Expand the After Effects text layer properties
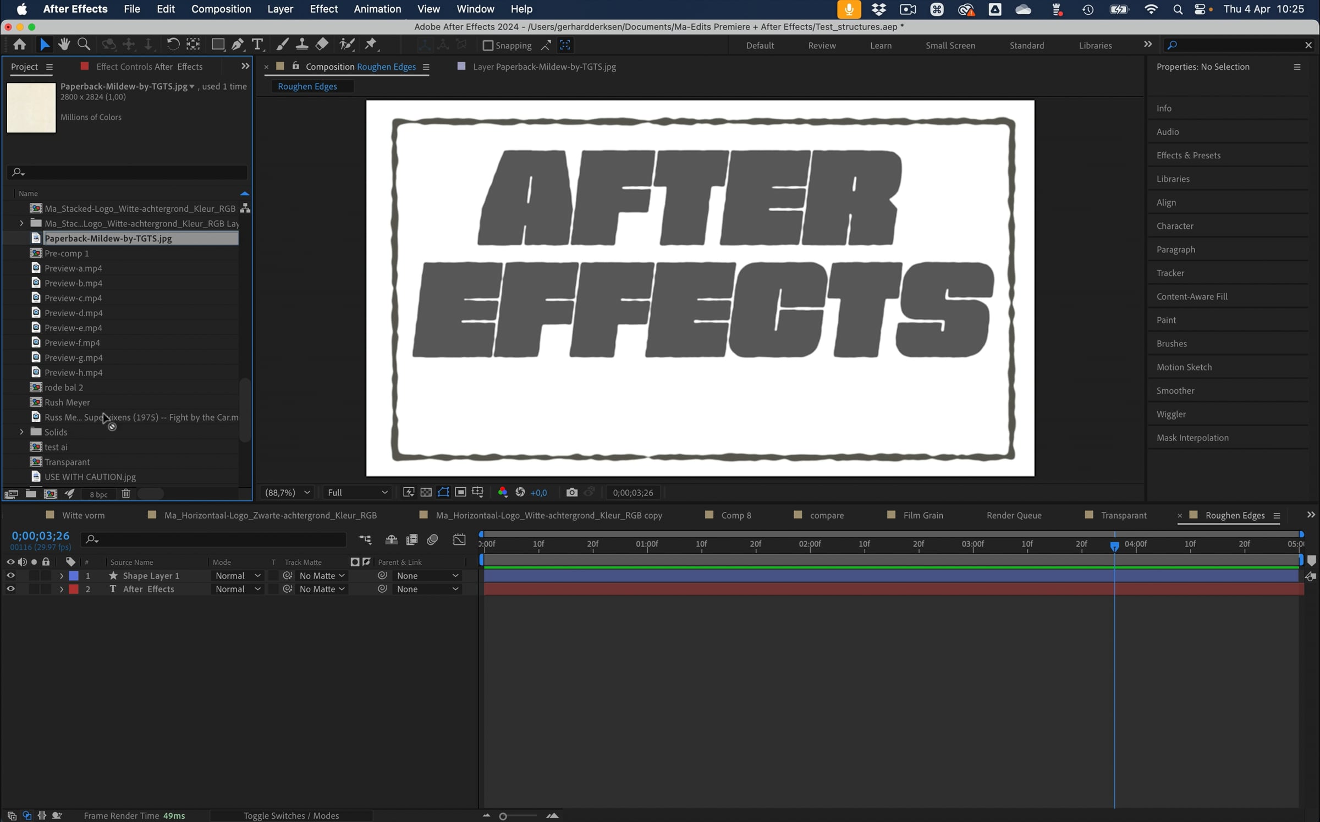Screen dimensions: 1320x822 point(61,589)
